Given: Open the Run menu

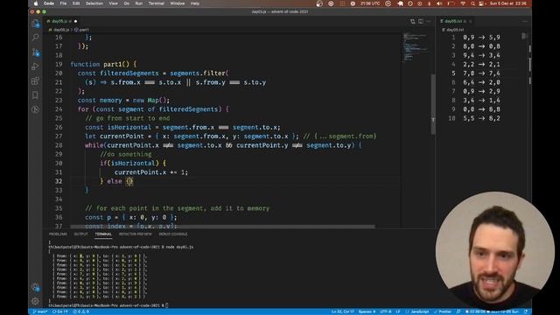Looking at the screenshot, I should [x=139, y=3].
